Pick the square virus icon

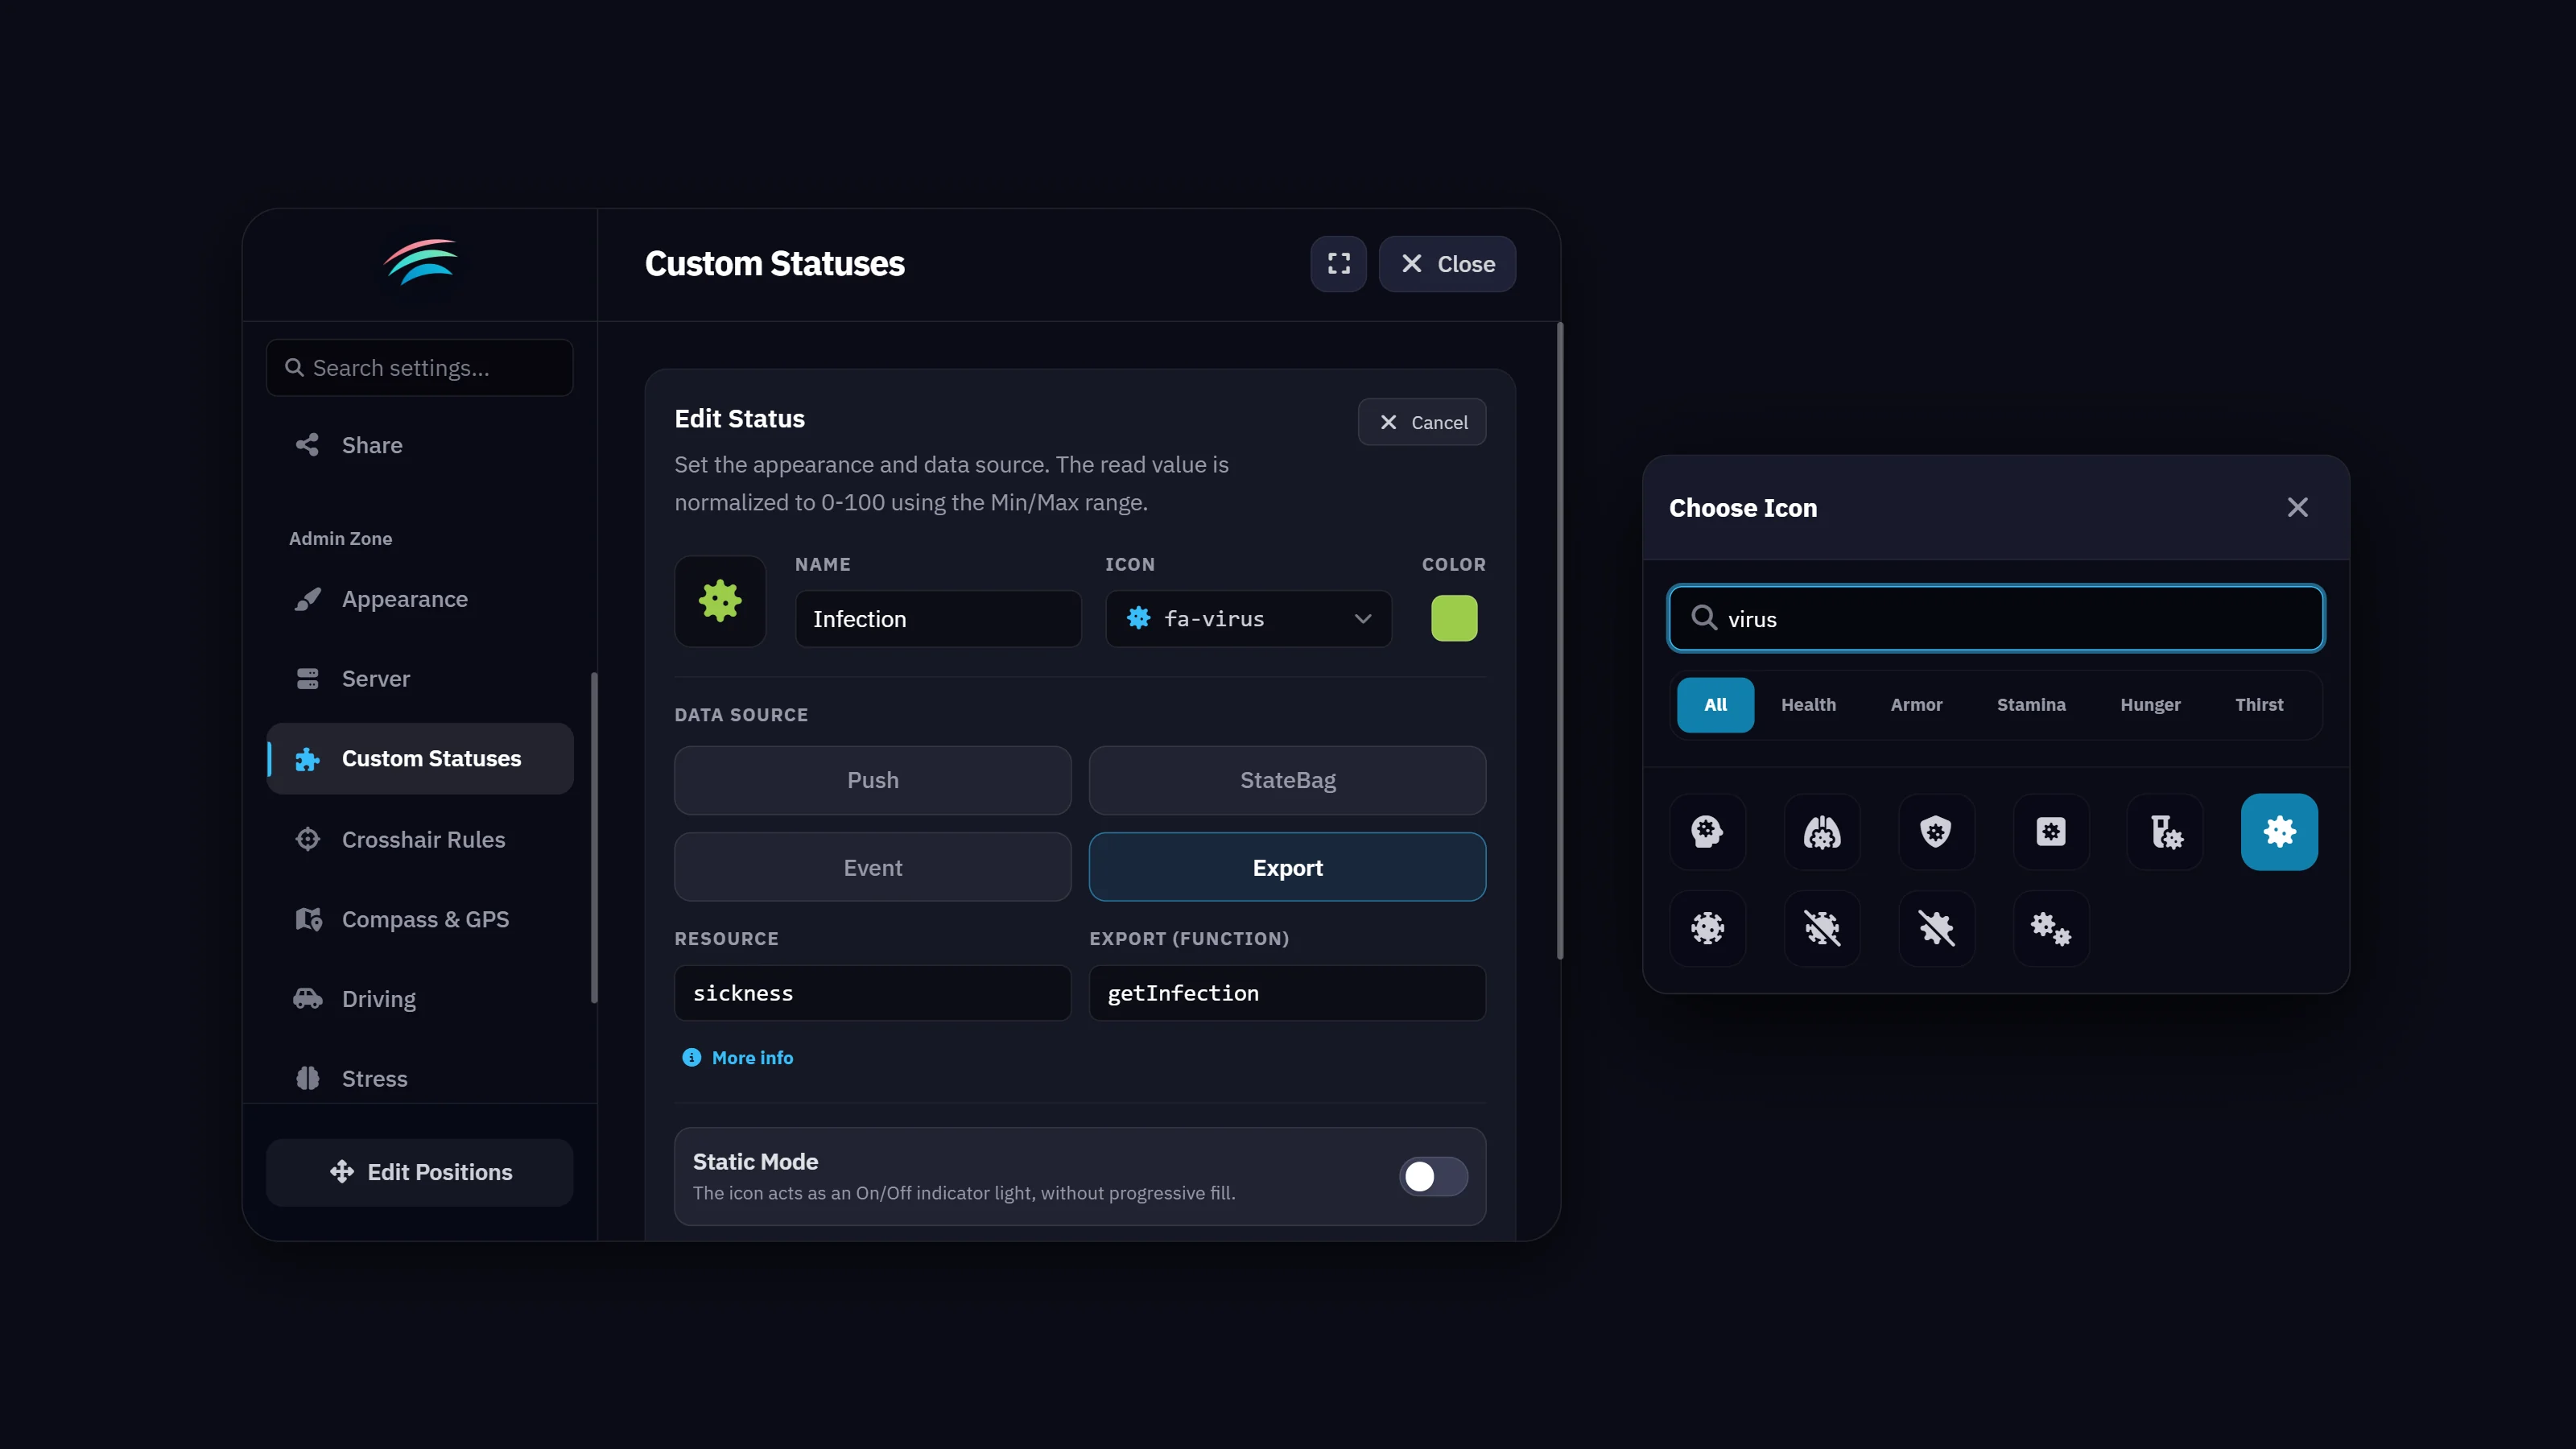coord(2050,831)
